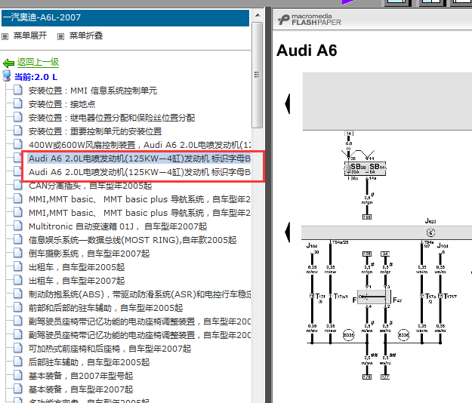Click the left panel scrollbar thumb
This screenshot has width=472, height=403.
point(258,75)
